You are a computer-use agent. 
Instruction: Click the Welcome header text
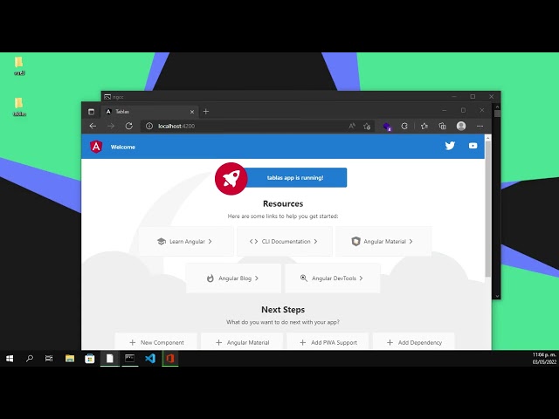point(123,148)
